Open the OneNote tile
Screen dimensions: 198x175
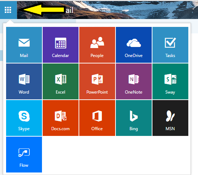tap(134, 81)
